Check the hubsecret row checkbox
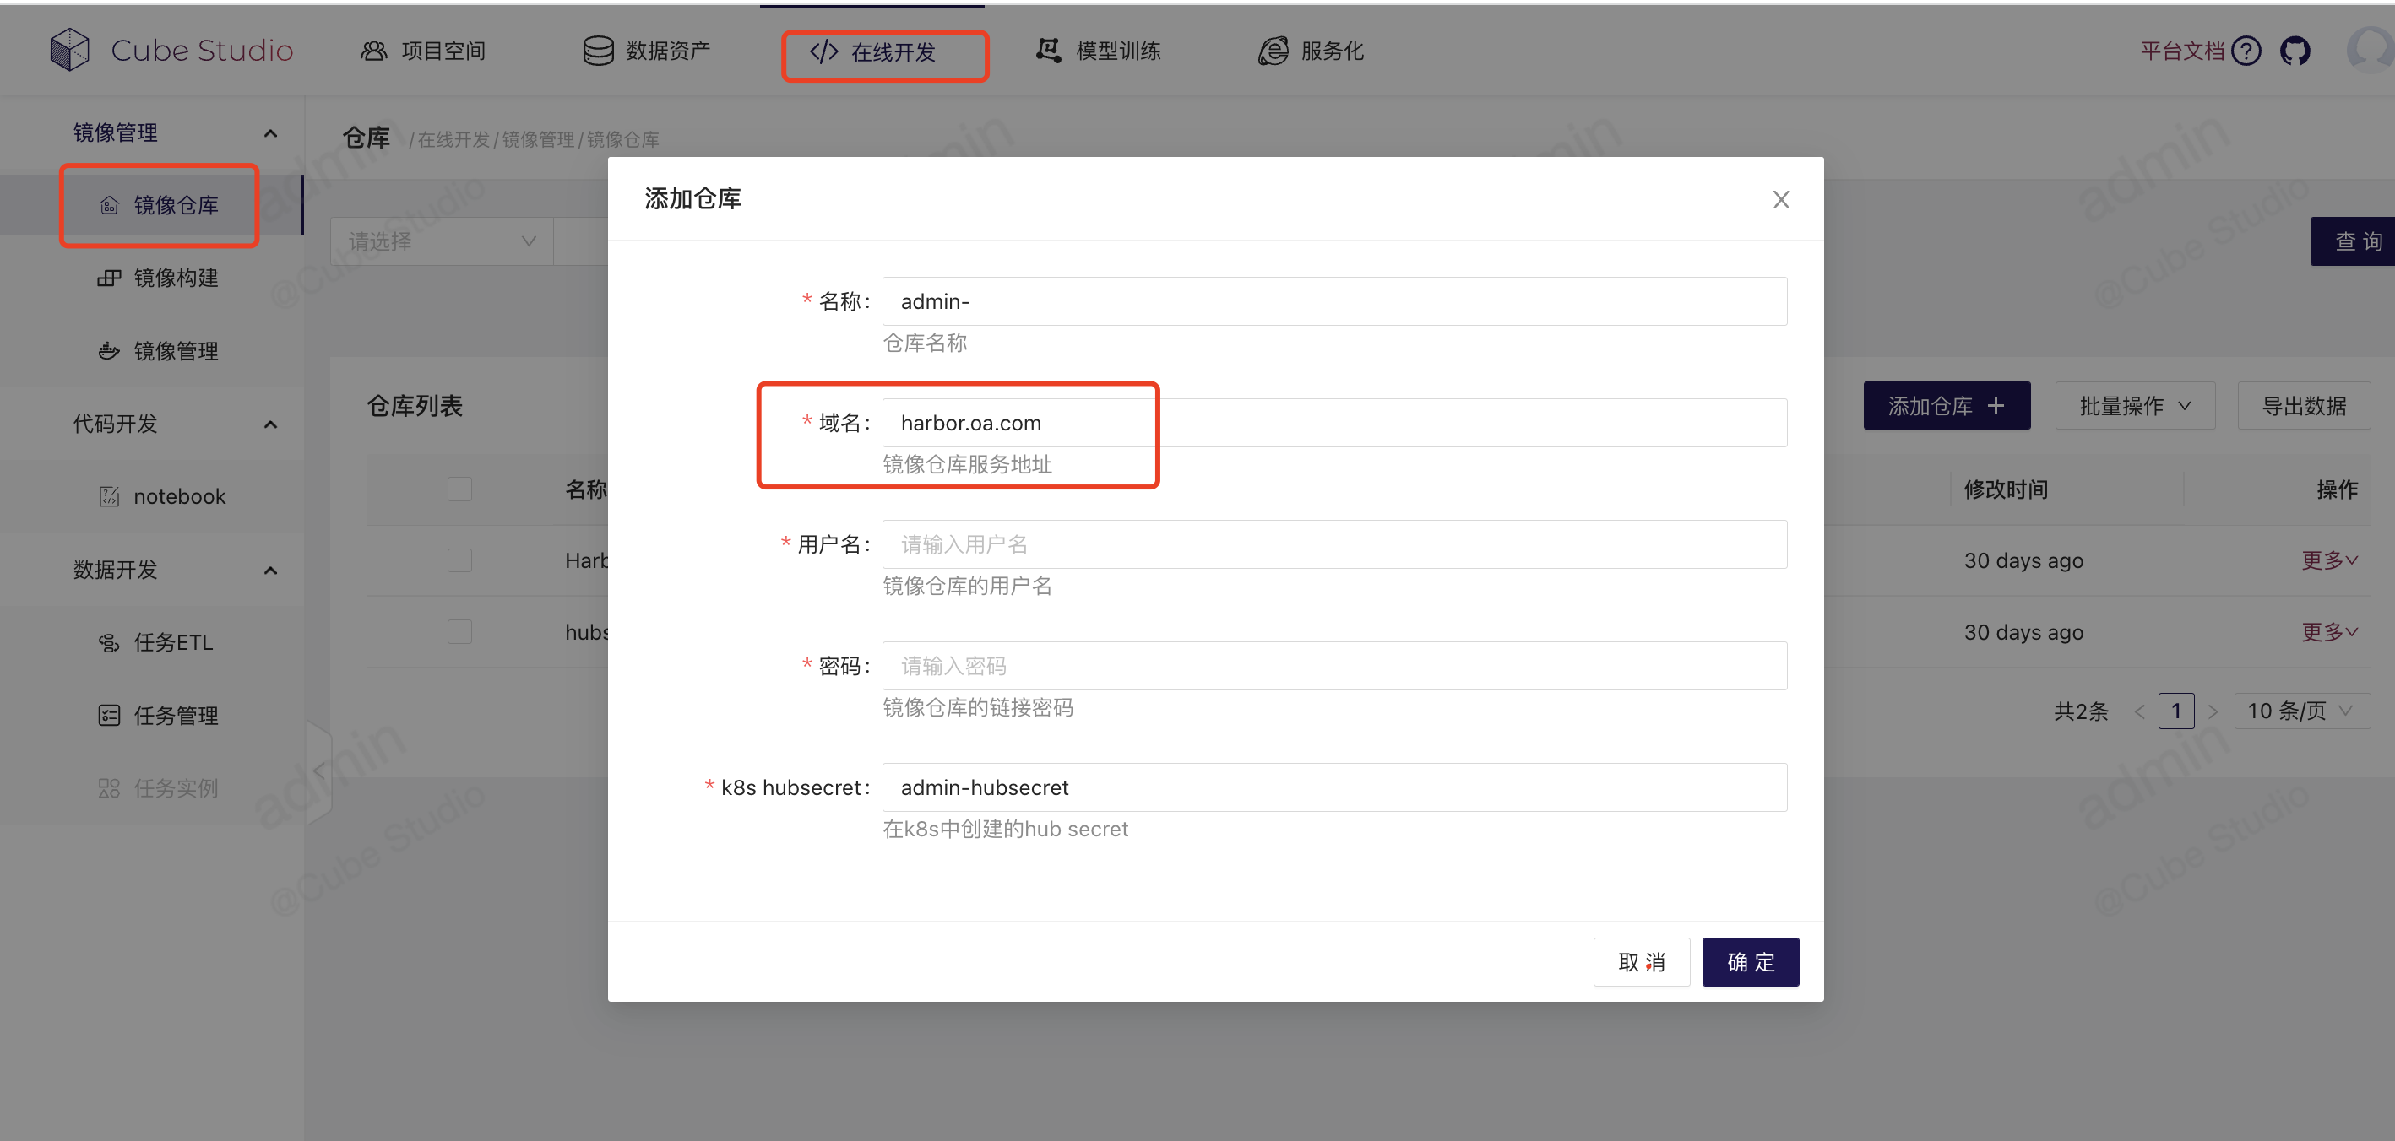The image size is (2395, 1141). tap(459, 632)
